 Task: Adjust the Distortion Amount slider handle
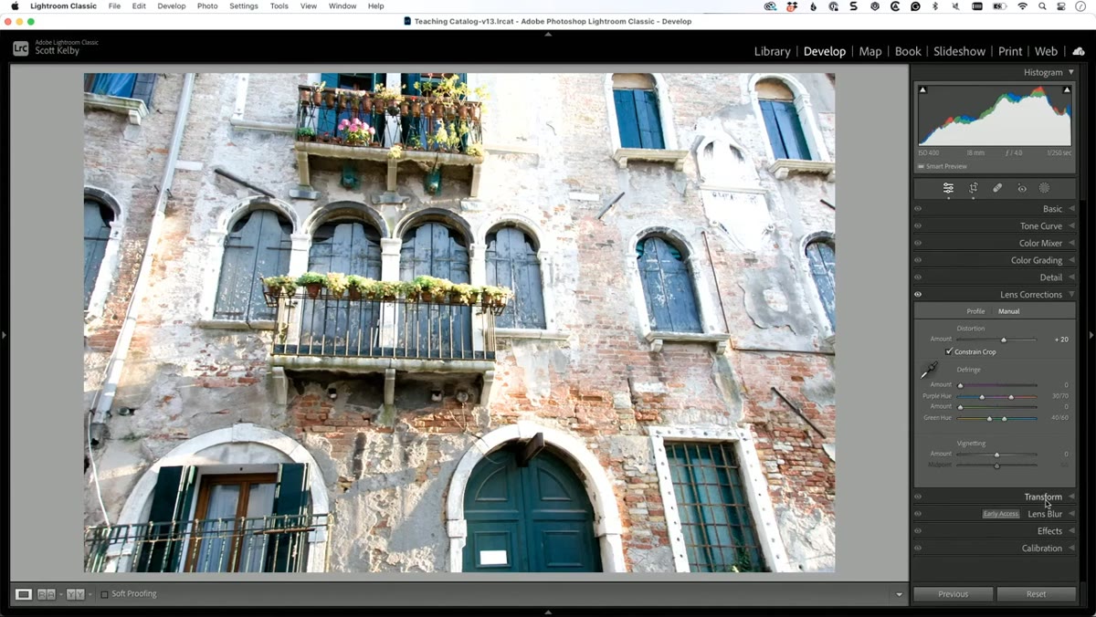1004,340
